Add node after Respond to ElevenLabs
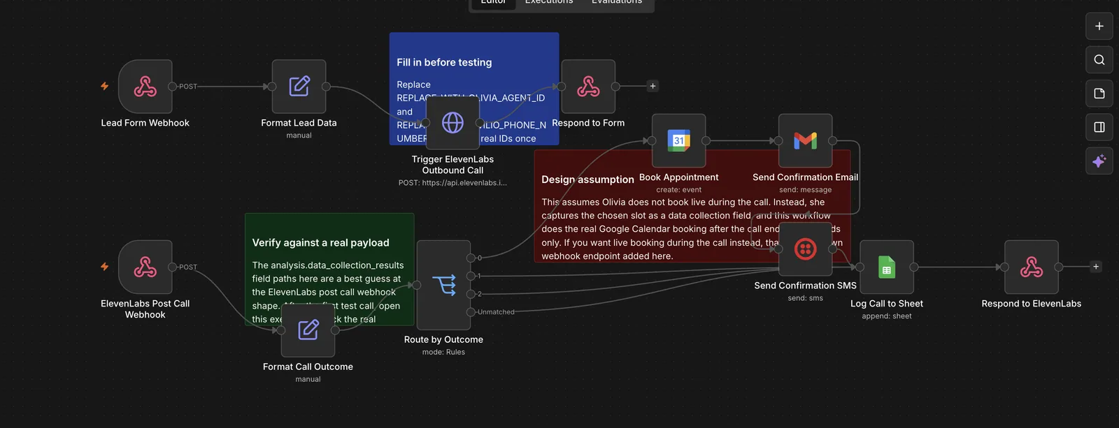This screenshot has width=1119, height=428. click(1096, 267)
